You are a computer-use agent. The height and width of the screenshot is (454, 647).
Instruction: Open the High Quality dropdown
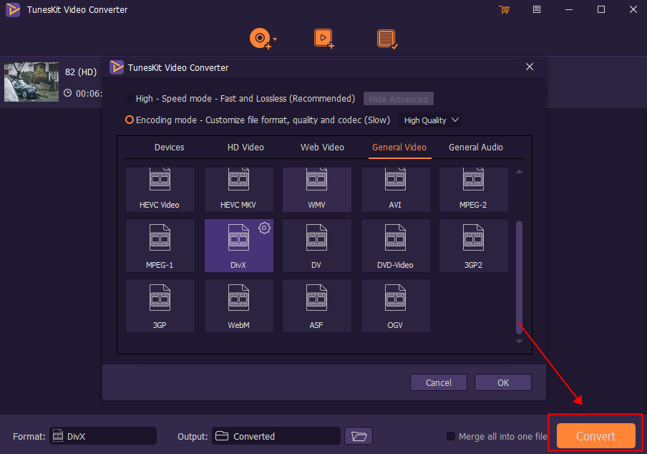click(430, 120)
